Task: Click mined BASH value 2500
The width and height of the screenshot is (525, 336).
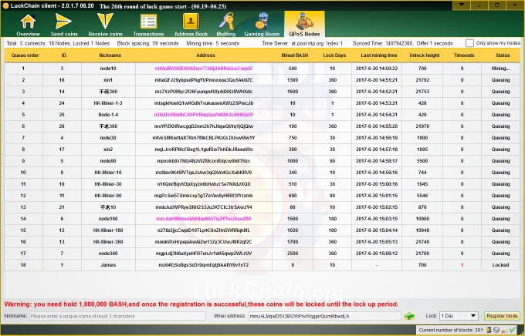Action: pos(293,254)
